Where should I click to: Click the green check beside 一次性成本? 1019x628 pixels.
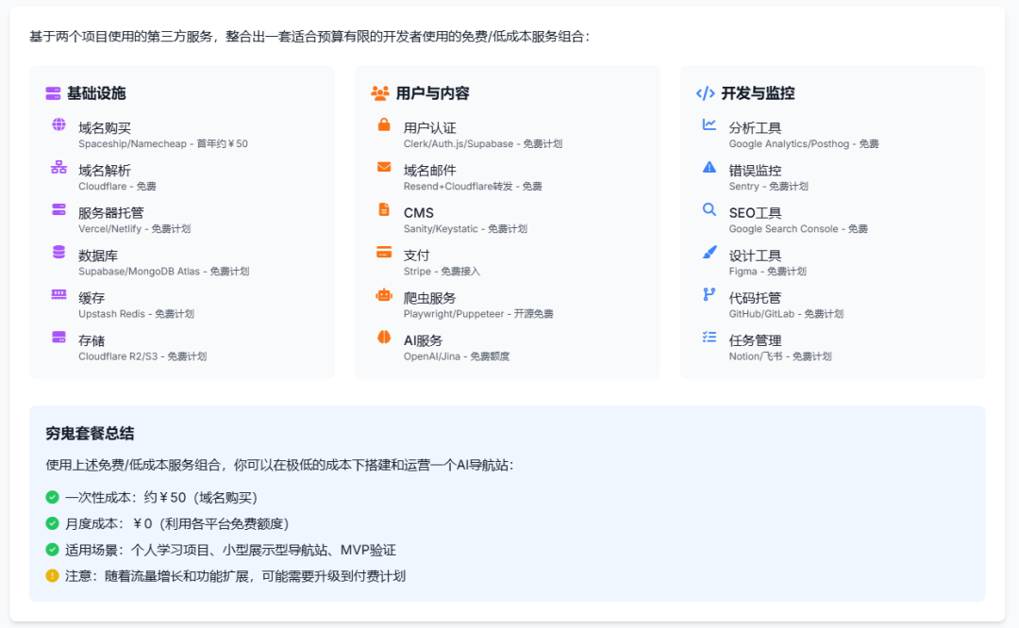point(52,498)
